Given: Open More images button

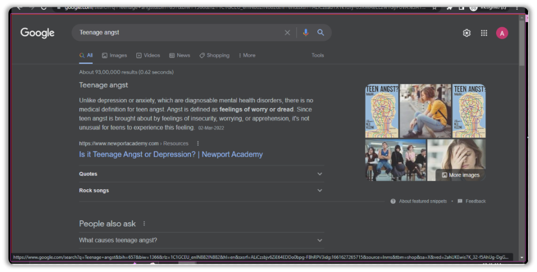Looking at the screenshot, I should [460, 175].
